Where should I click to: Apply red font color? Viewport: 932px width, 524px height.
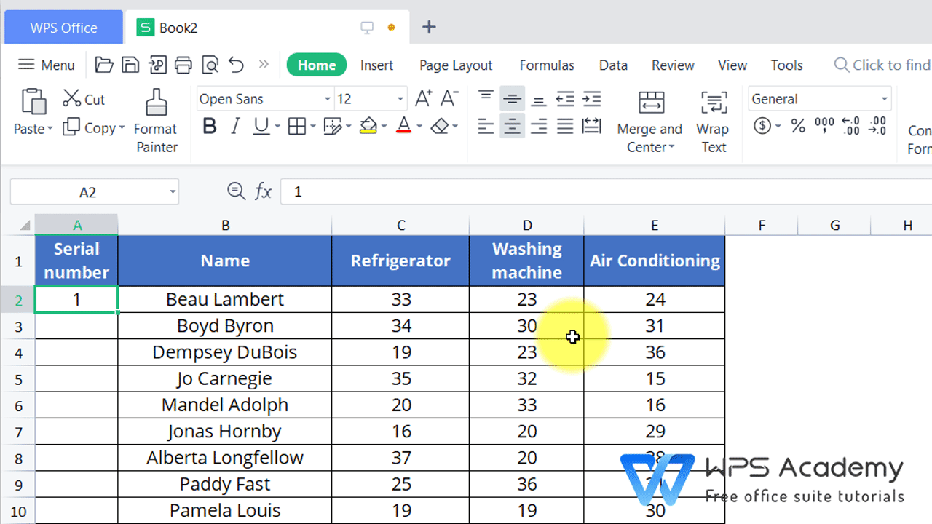coord(404,127)
